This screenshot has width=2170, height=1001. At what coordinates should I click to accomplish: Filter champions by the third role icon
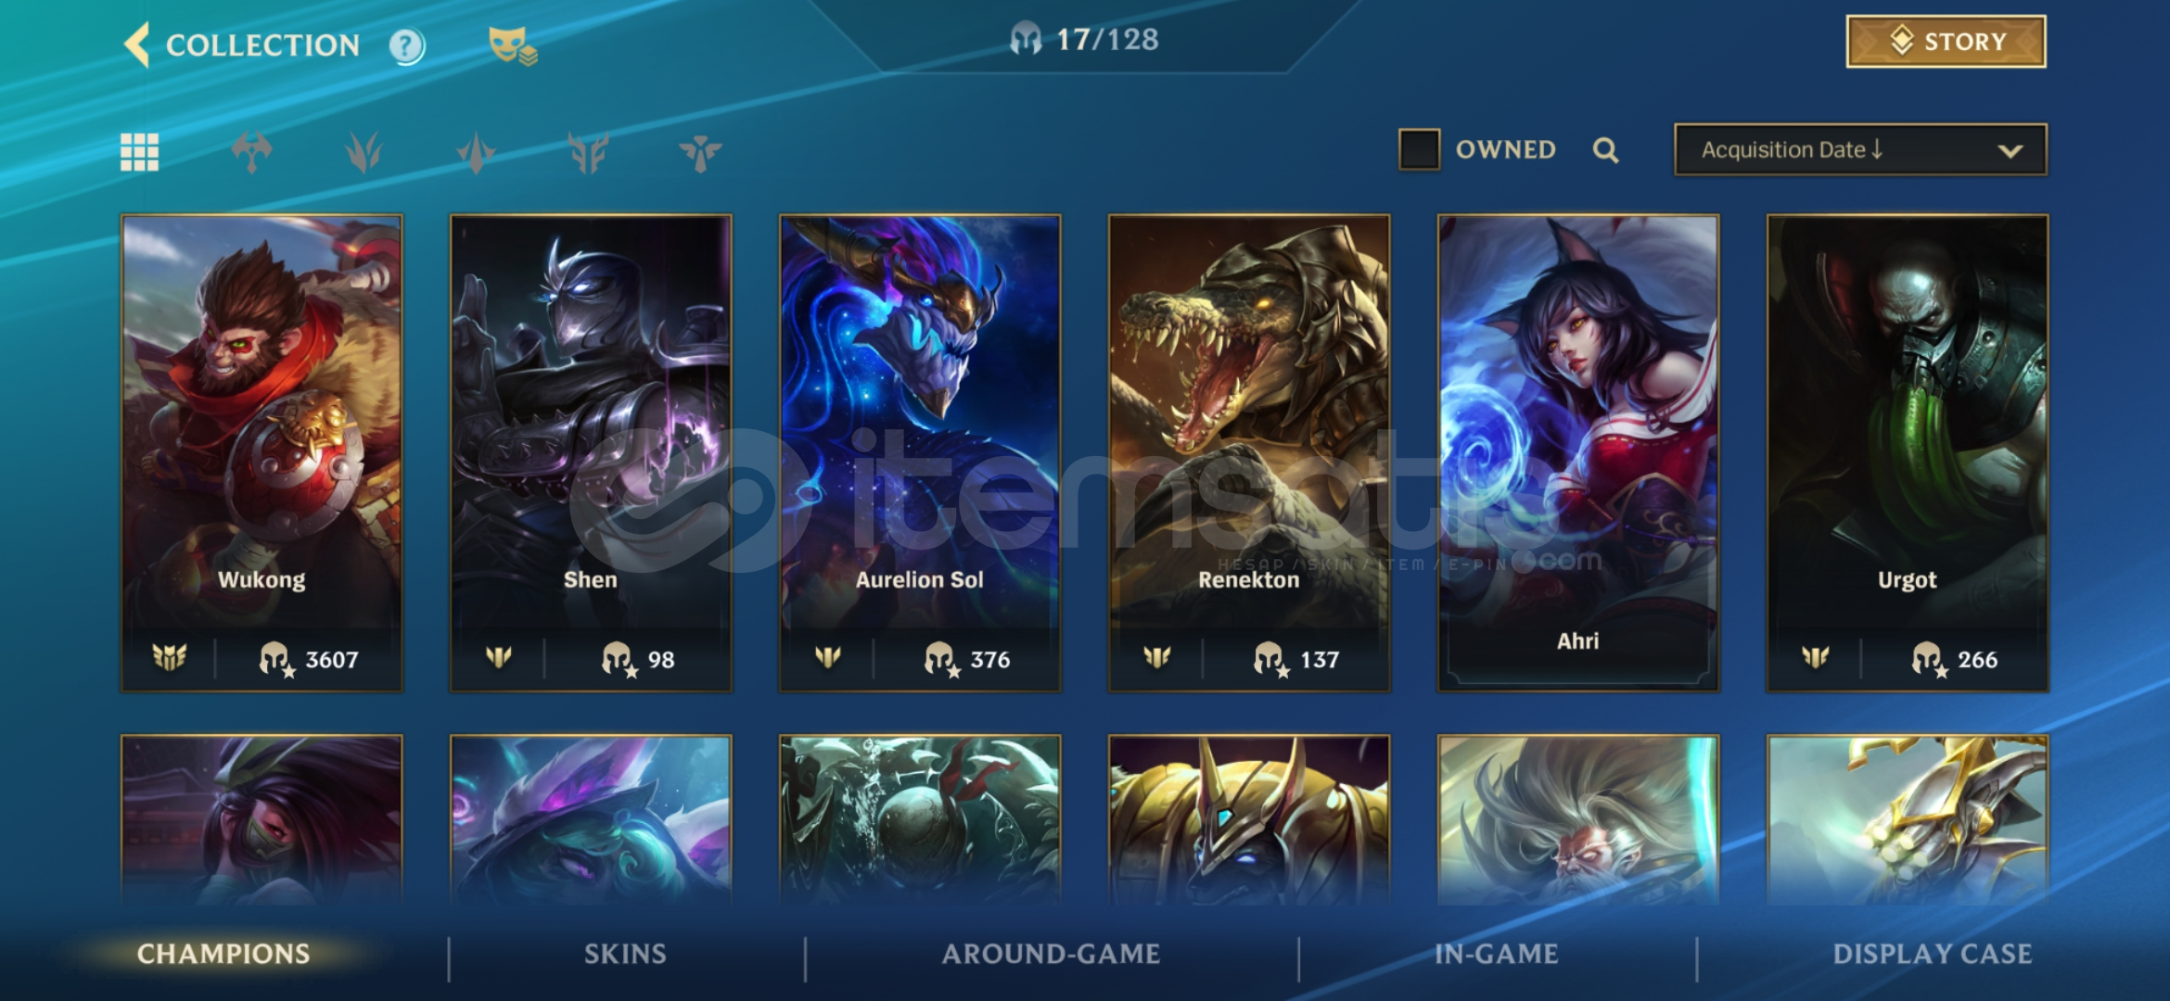click(x=476, y=152)
